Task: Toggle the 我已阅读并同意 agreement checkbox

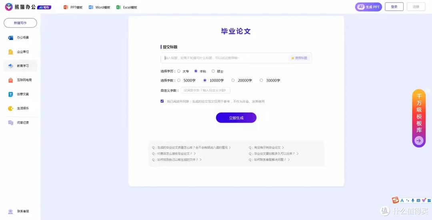Action: coord(162,101)
